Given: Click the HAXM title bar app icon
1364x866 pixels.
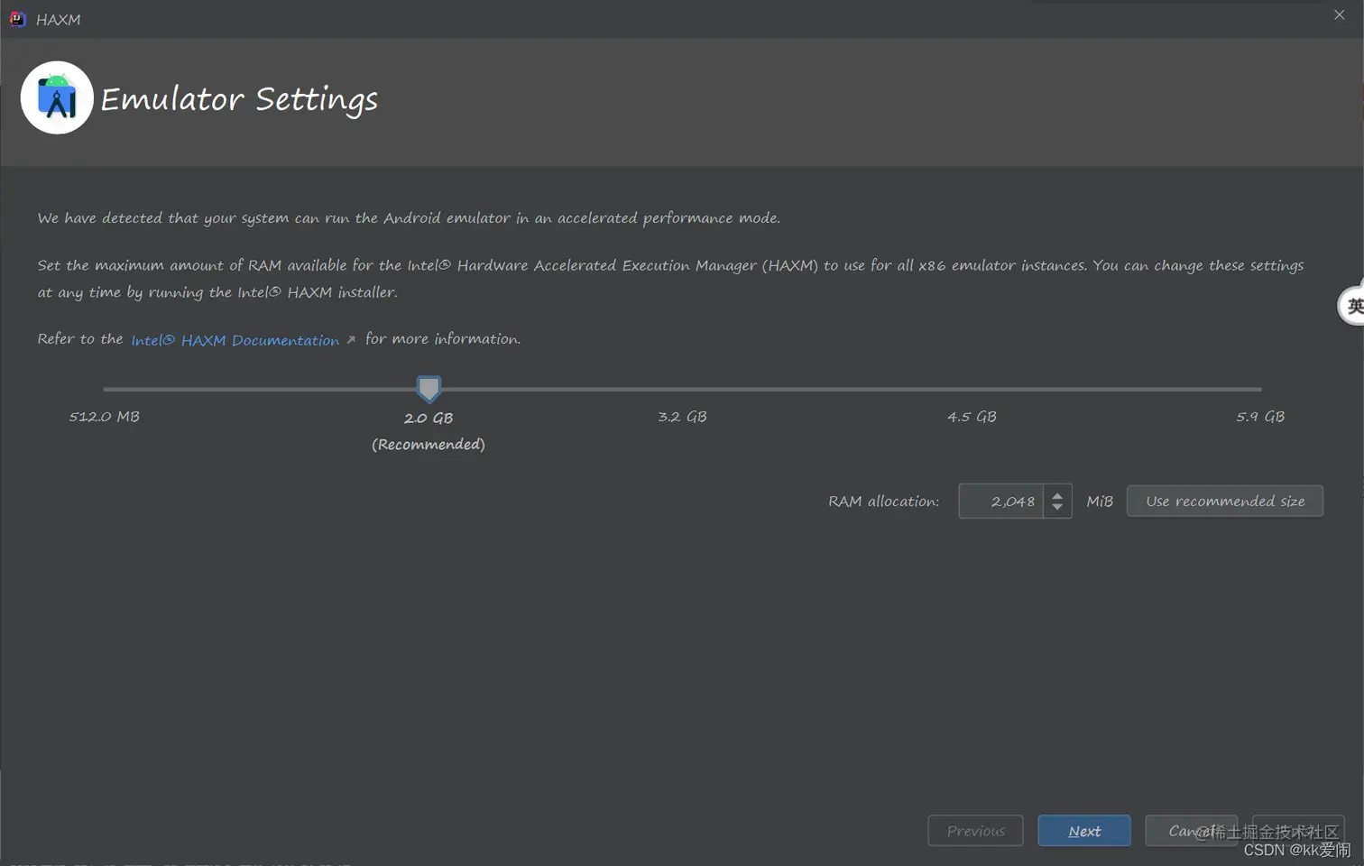Looking at the screenshot, I should [17, 19].
